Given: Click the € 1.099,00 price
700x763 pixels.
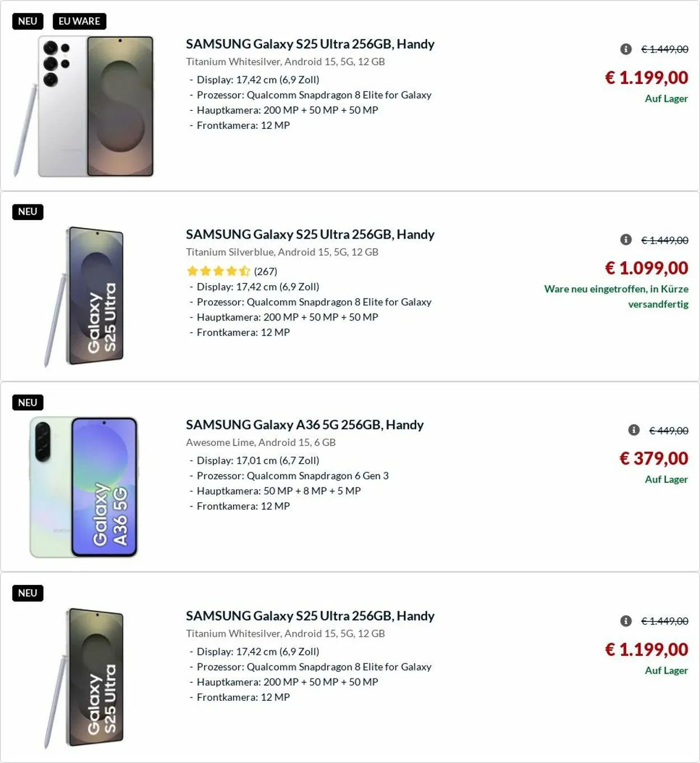Looking at the screenshot, I should pyautogui.click(x=646, y=268).
